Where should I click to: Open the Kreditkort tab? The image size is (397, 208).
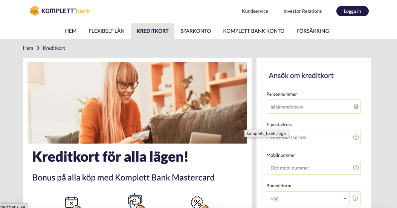tap(153, 31)
